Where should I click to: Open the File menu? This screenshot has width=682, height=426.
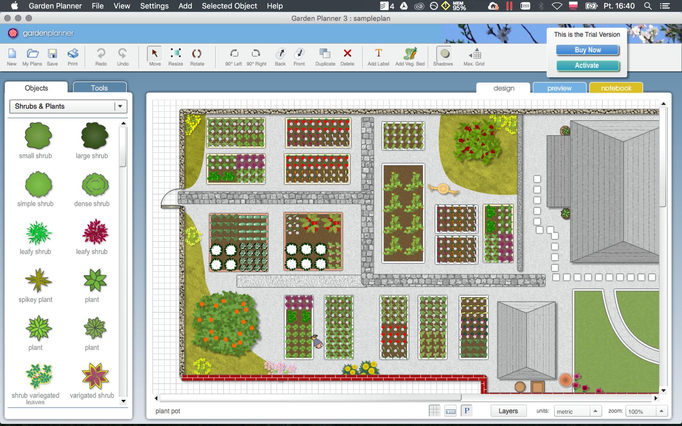pyautogui.click(x=98, y=6)
